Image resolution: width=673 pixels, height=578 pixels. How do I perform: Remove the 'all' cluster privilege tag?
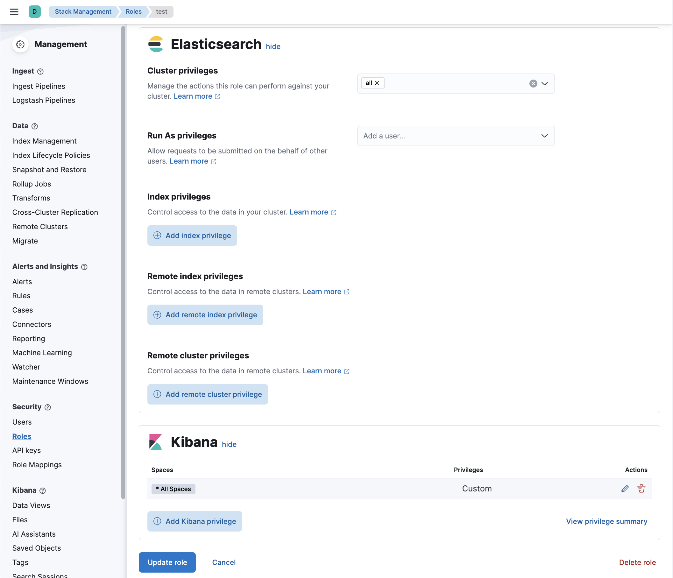click(x=377, y=83)
